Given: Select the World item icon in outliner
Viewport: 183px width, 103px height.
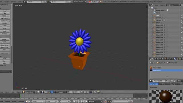Looking at the screenshot, I should pos(154,13).
